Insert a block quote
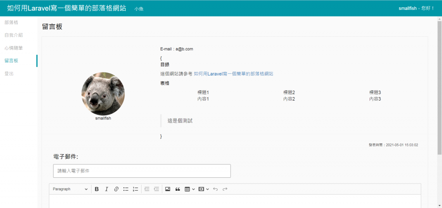 tap(177, 189)
